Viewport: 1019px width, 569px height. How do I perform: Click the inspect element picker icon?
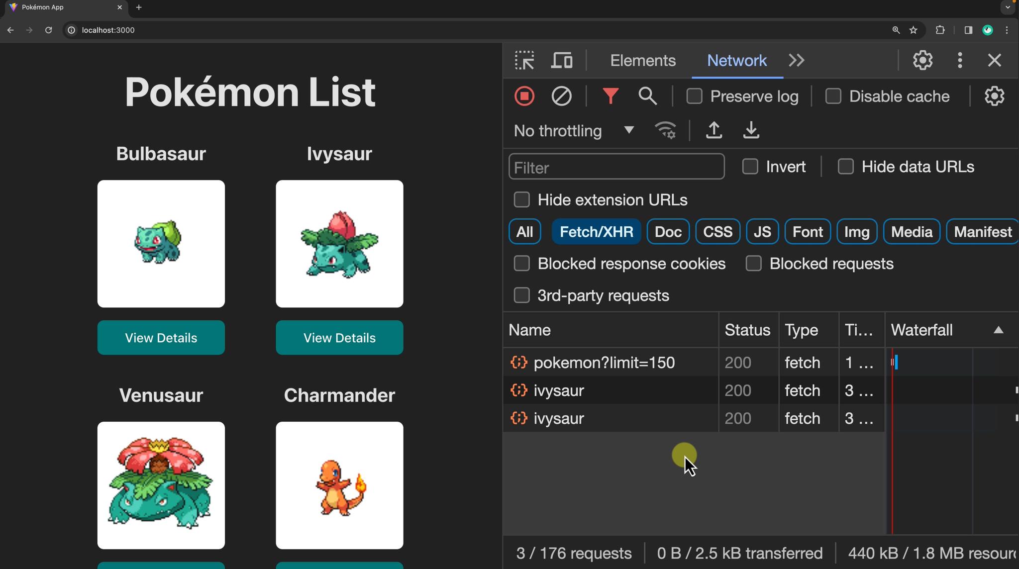coord(524,61)
